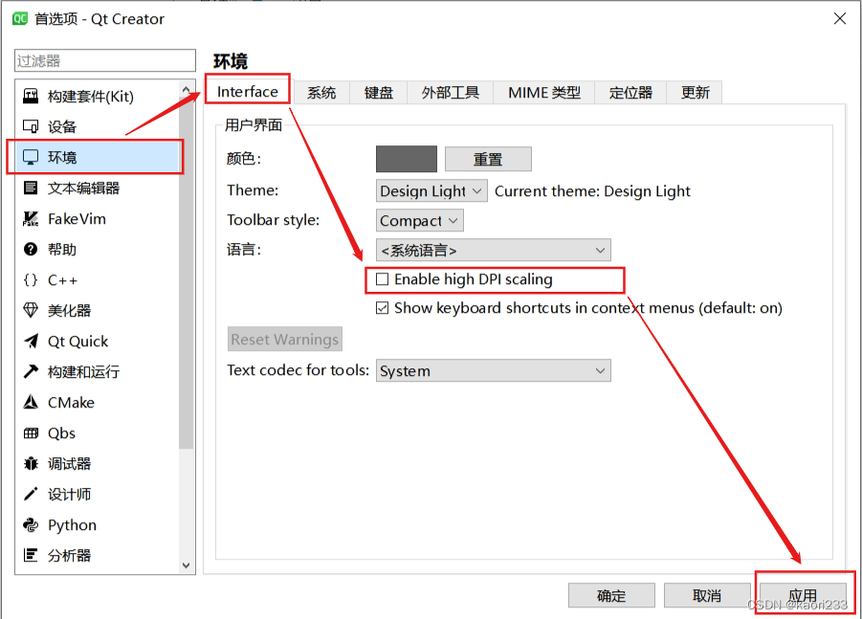Viewport: 862px width, 619px height.
Task: Select 构建套件(Kit) in category list
Action: pos(91,97)
